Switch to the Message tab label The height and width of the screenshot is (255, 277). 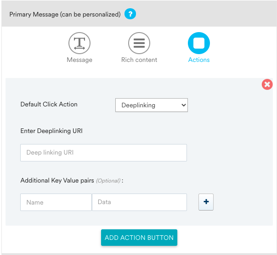point(79,60)
